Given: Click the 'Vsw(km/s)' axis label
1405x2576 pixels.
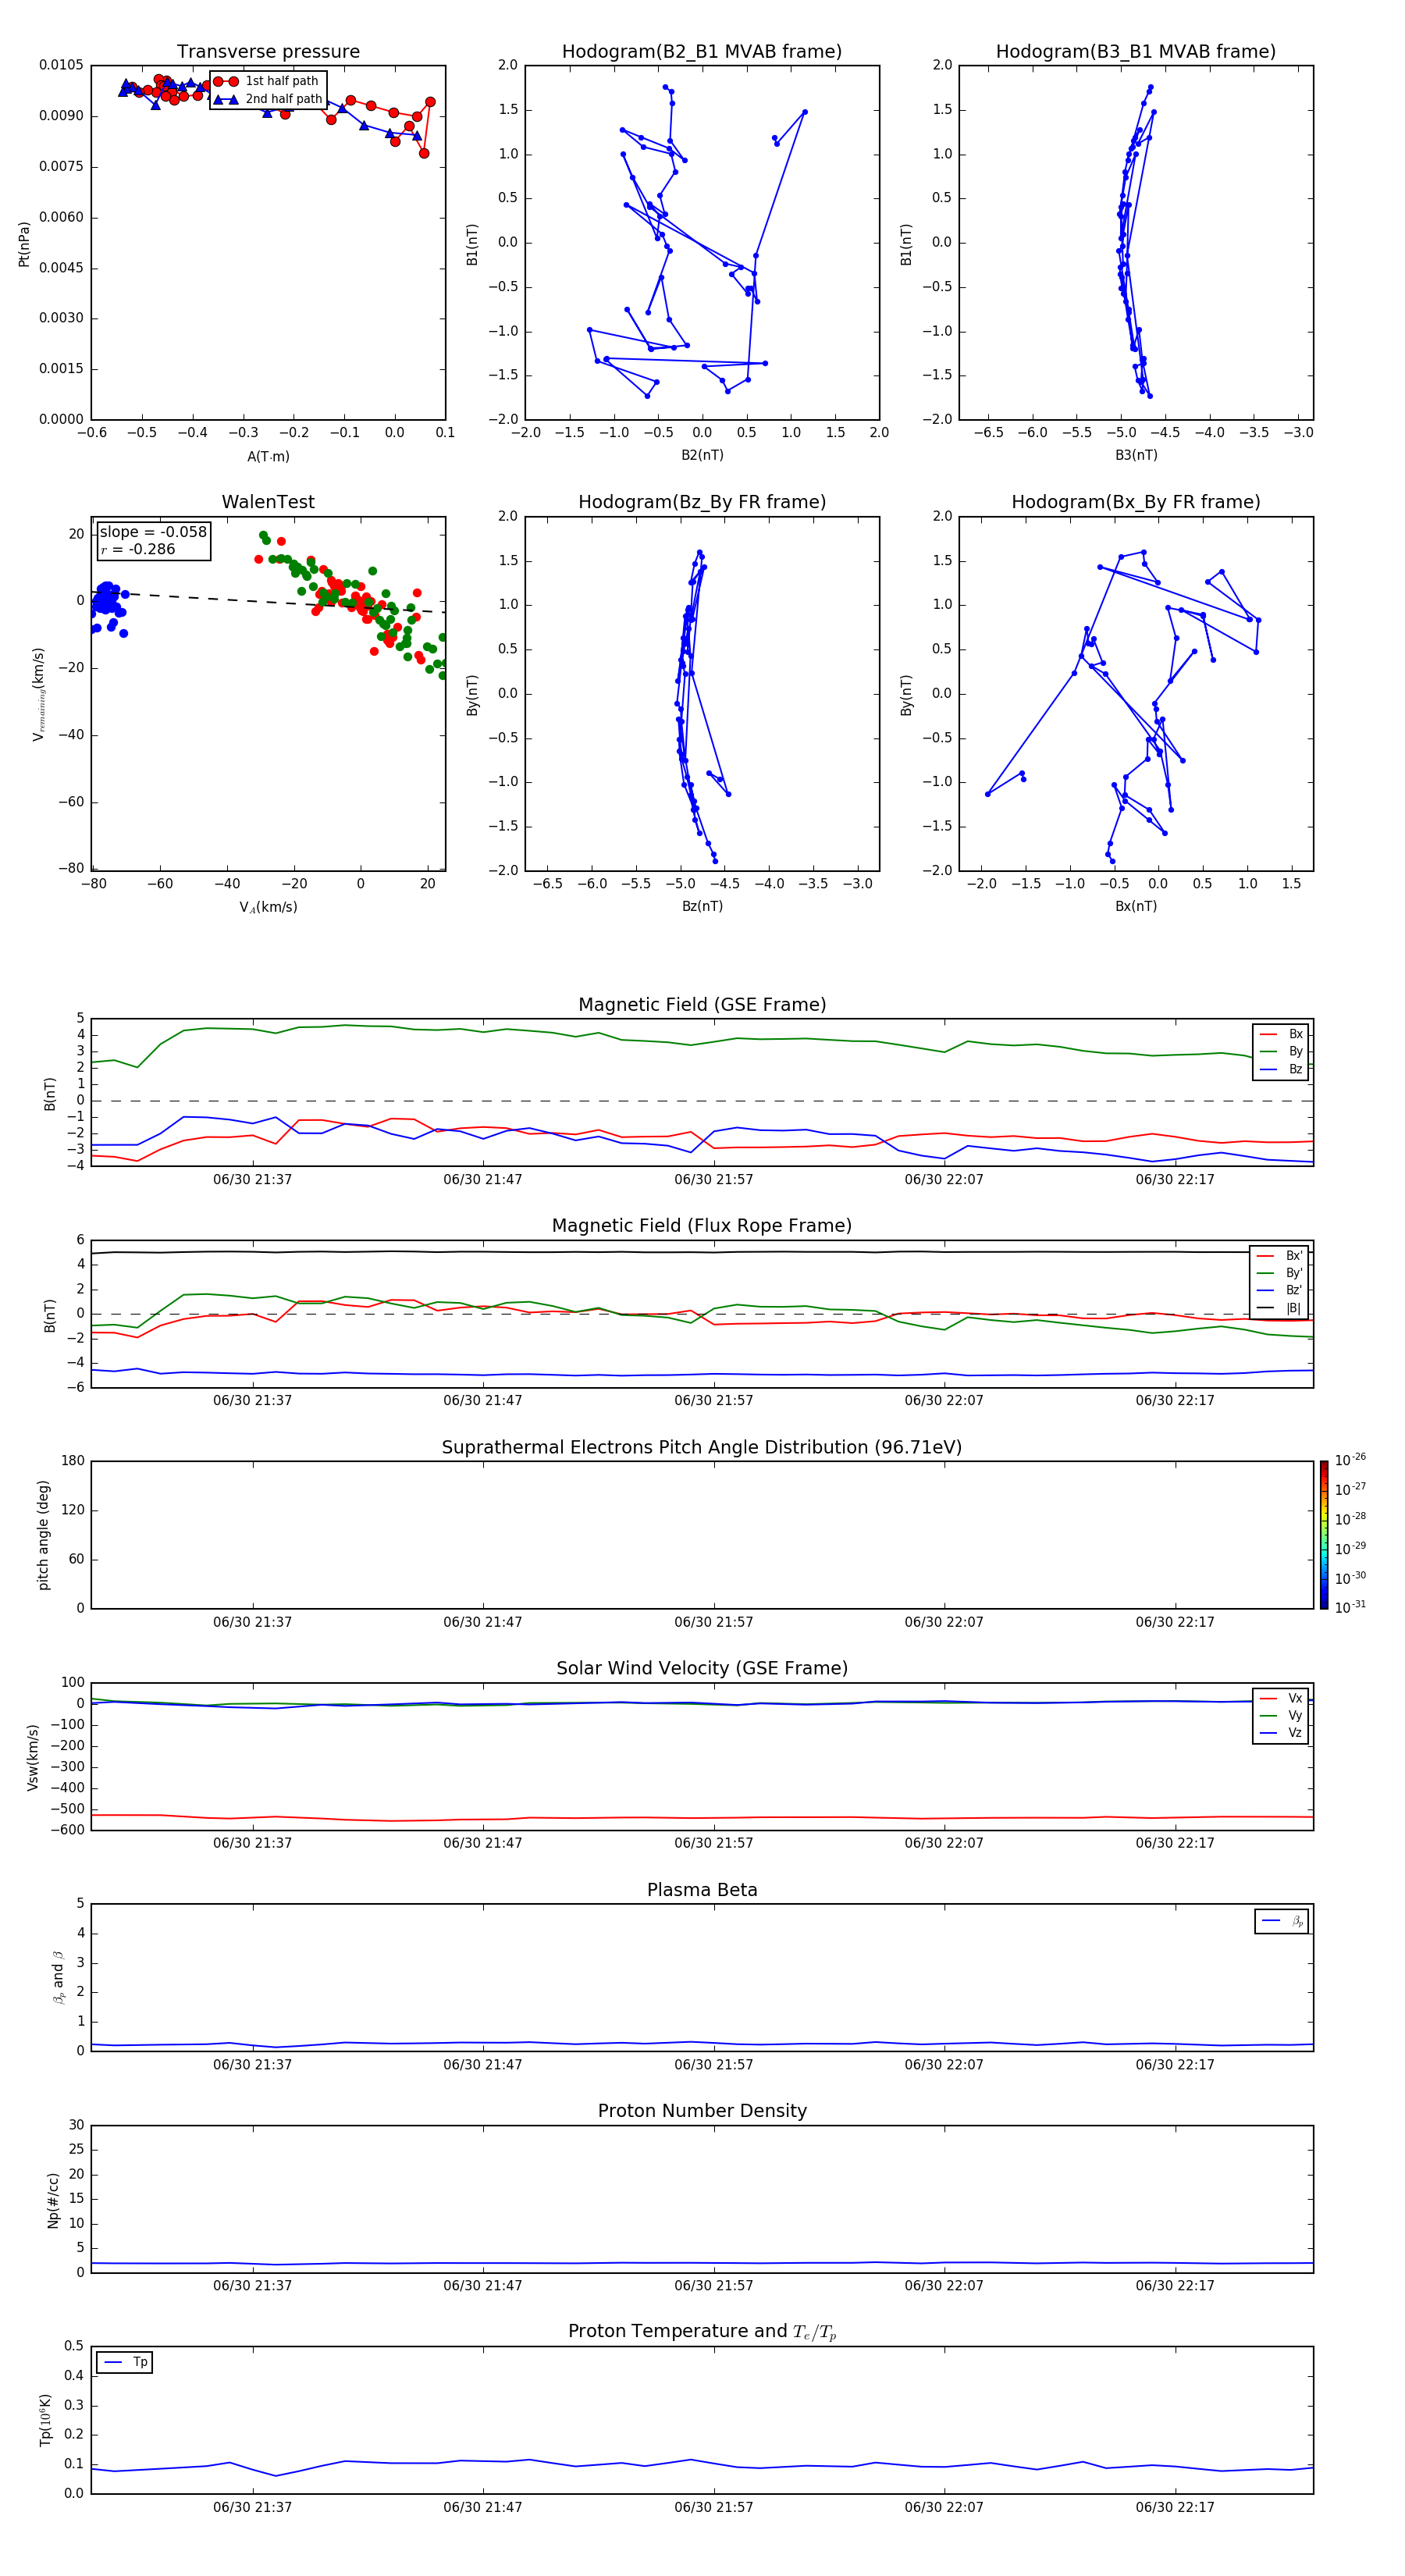Looking at the screenshot, I should point(33,1757).
